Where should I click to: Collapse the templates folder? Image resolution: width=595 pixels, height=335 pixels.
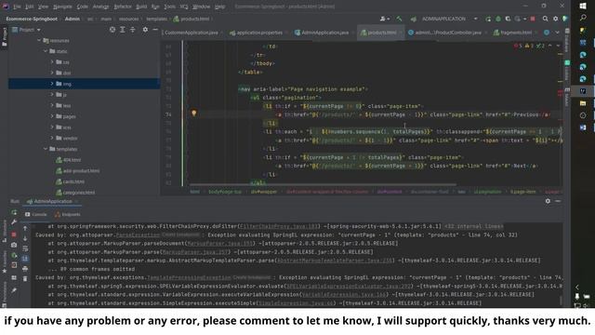(x=46, y=149)
